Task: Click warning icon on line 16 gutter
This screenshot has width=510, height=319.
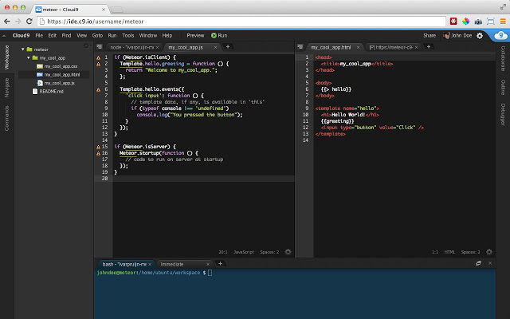Action: tap(98, 153)
